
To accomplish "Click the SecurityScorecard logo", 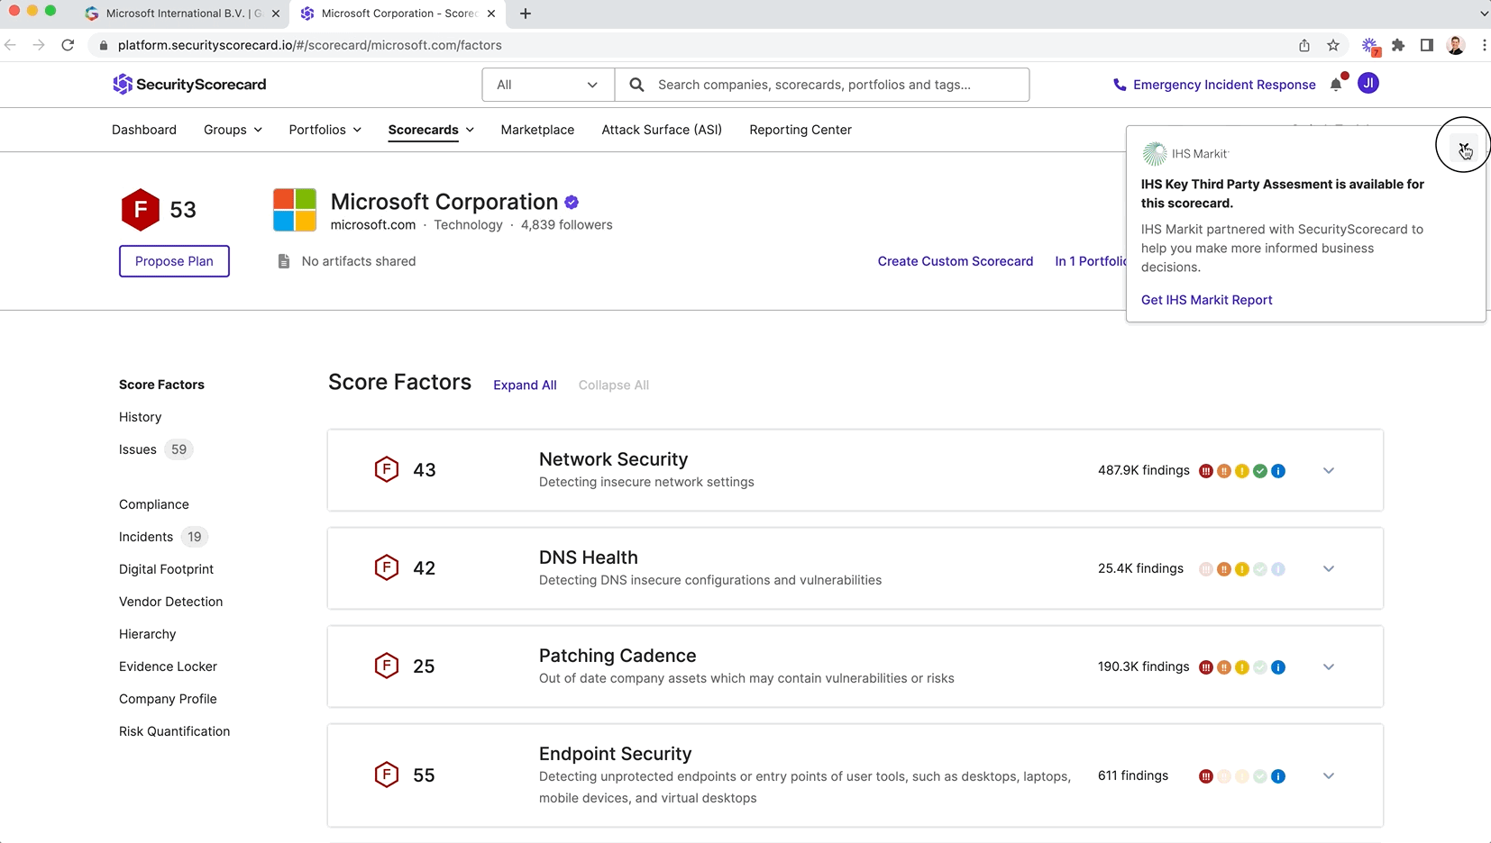I will pyautogui.click(x=189, y=85).
